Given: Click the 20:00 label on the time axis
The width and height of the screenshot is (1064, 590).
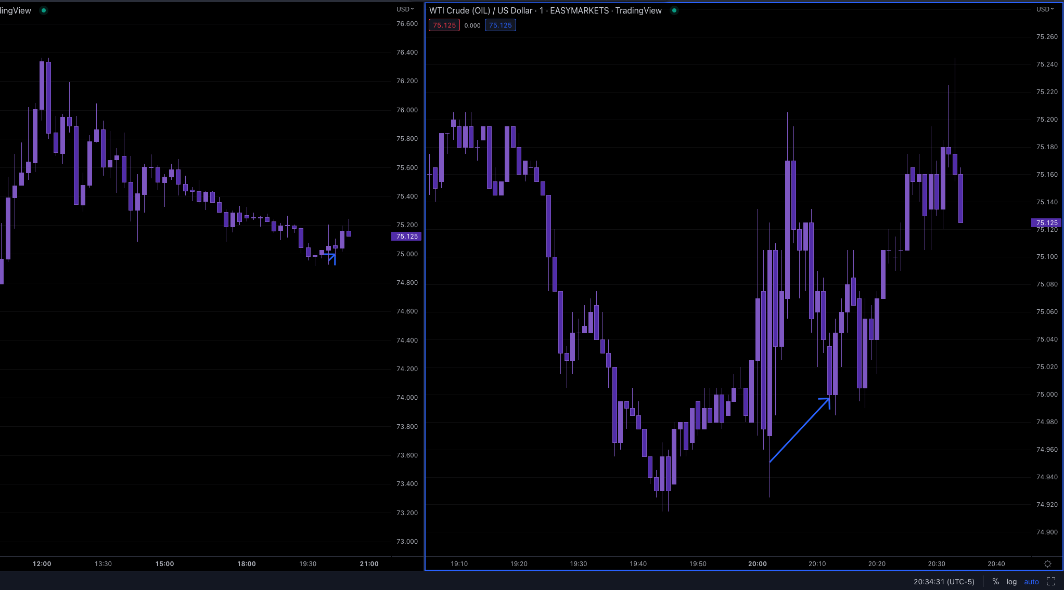Looking at the screenshot, I should (x=757, y=563).
